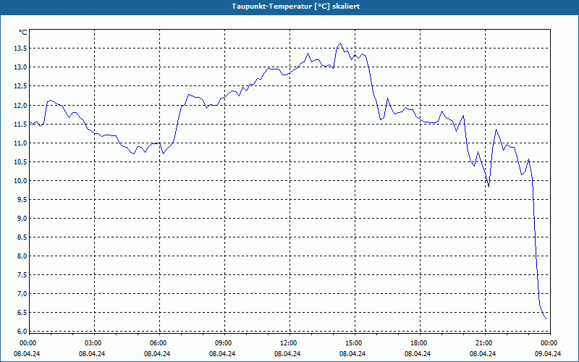Select the 8,5 y-axis value
579x362 pixels.
click(x=22, y=237)
